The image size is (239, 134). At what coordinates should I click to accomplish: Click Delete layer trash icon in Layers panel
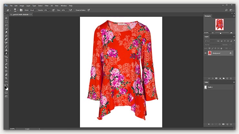point(231,78)
